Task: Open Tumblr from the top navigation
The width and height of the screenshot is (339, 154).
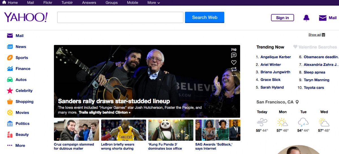Action: [x=67, y=3]
